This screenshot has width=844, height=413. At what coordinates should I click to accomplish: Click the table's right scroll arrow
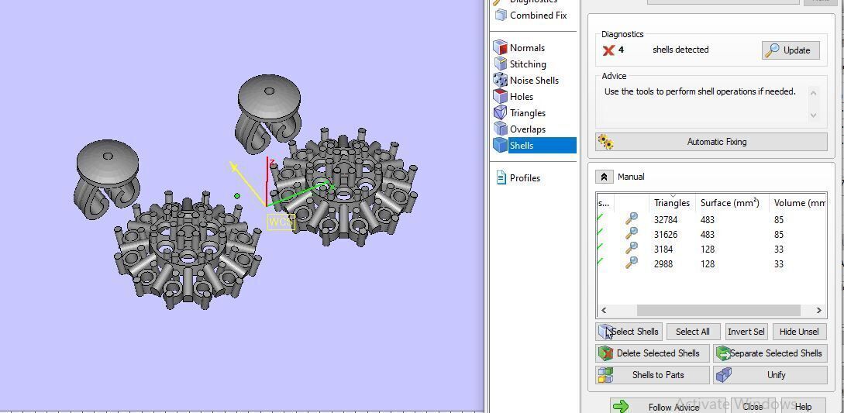tap(819, 310)
